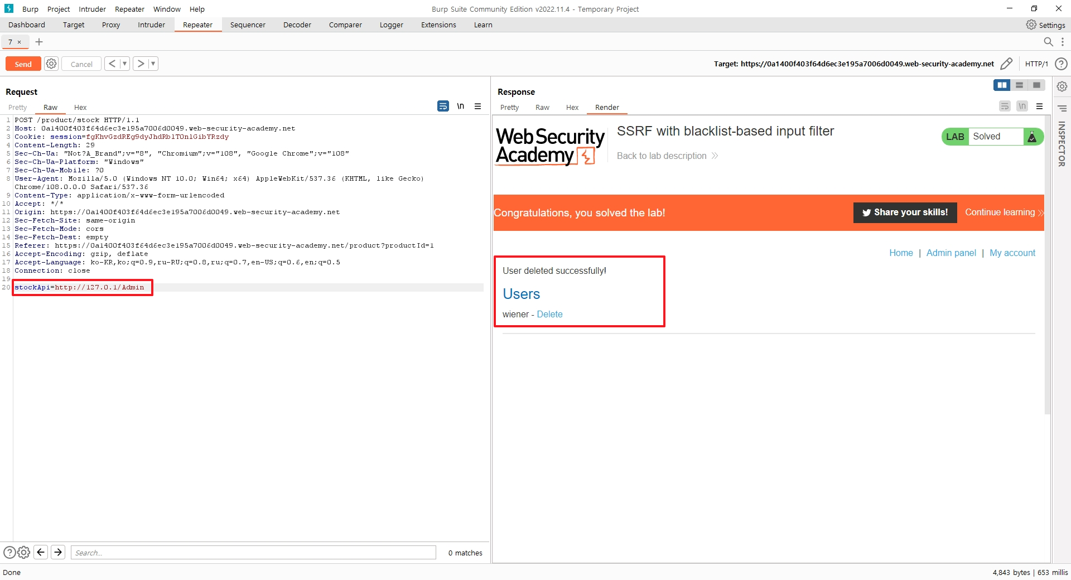Select response Hex view tab
1071x580 pixels.
572,107
